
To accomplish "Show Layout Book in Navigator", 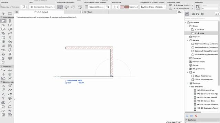I will tap(198, 14).
